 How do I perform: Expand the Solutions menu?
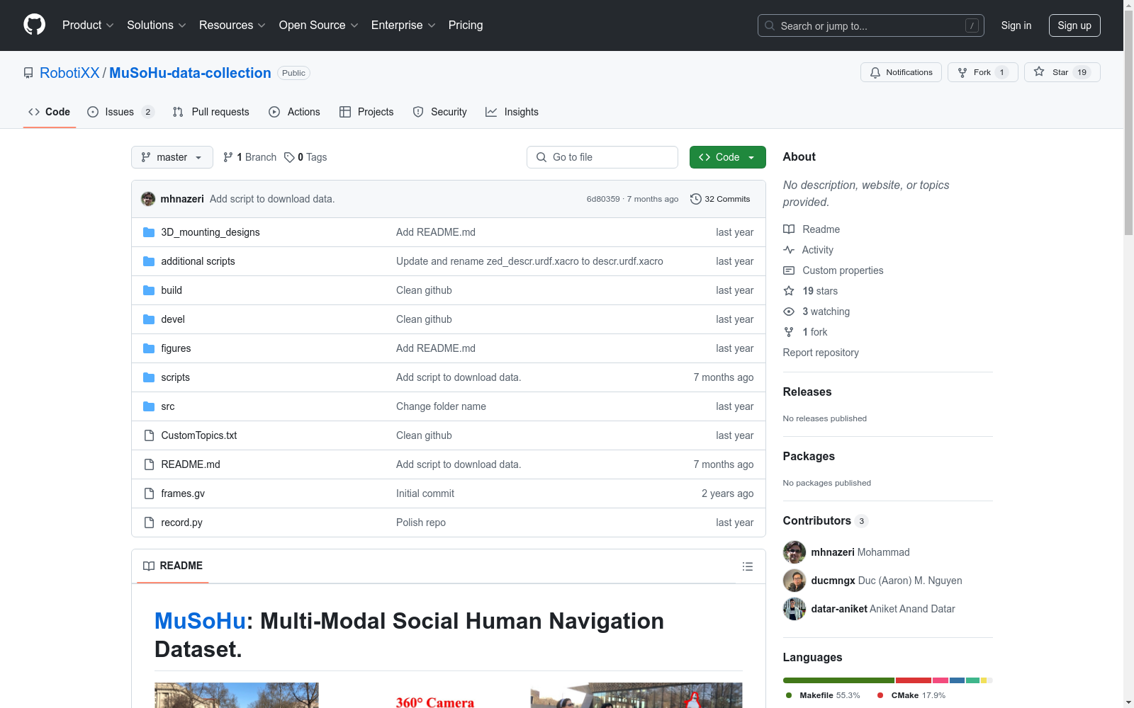pos(157,25)
